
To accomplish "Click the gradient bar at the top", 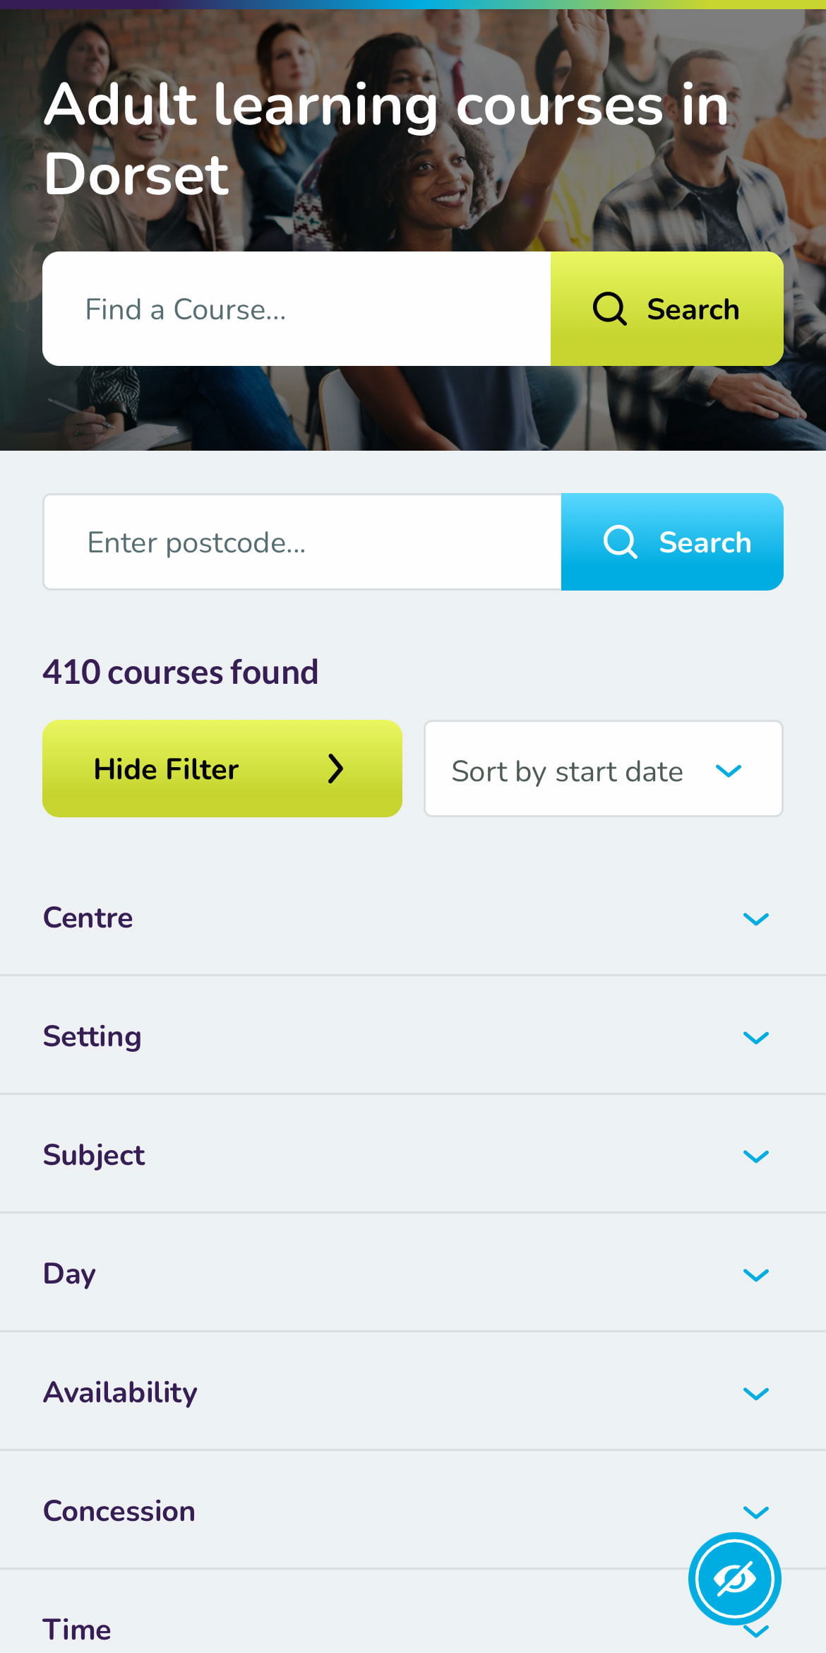I will click(x=413, y=4).
